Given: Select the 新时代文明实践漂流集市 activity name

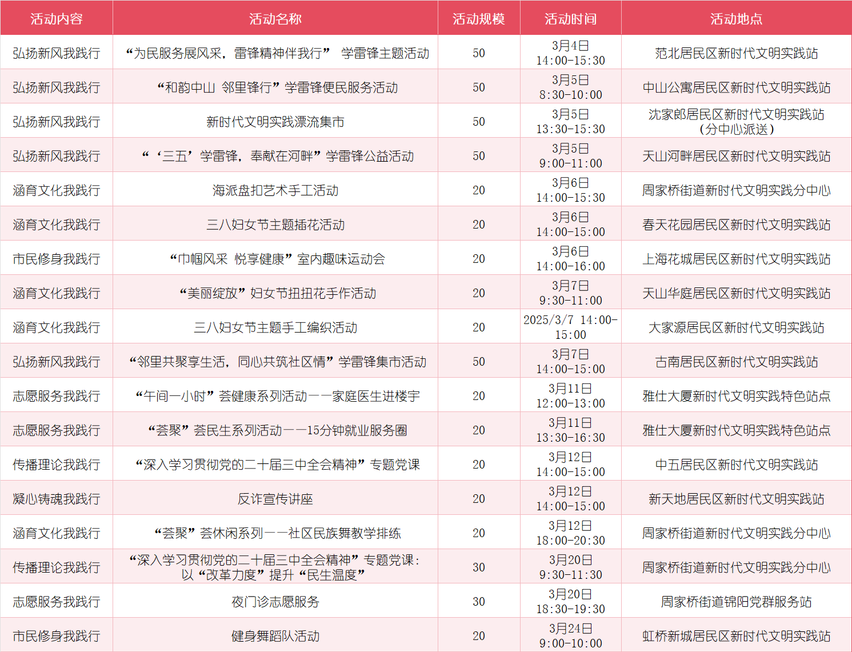Looking at the screenshot, I should click(x=276, y=121).
